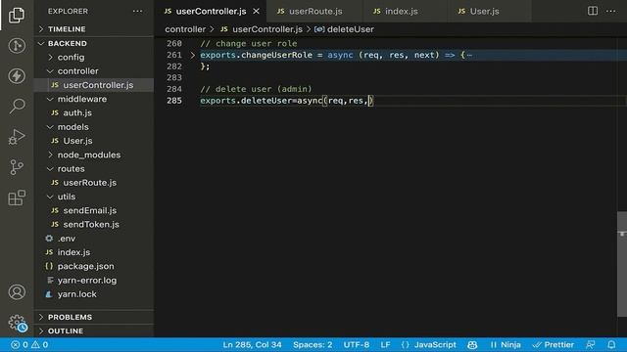Click the Ninja status item
The height and width of the screenshot is (352, 627).
[506, 344]
